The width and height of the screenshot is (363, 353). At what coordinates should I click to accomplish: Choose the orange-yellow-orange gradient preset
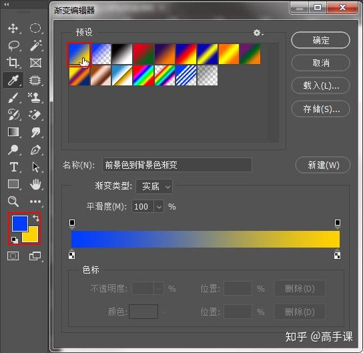229,54
